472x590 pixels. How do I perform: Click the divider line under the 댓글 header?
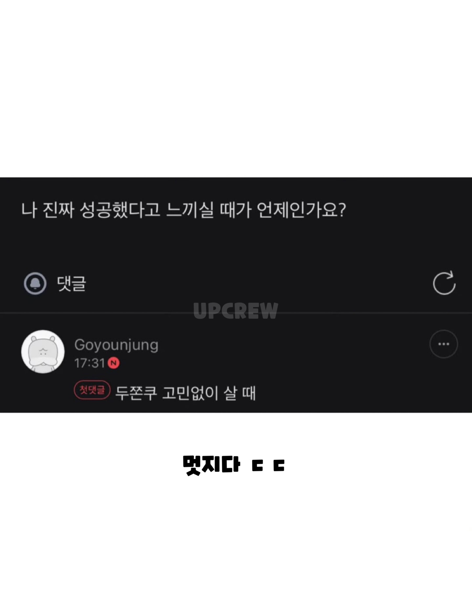coord(236,313)
